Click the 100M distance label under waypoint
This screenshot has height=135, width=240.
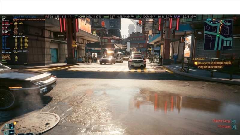click(74, 46)
